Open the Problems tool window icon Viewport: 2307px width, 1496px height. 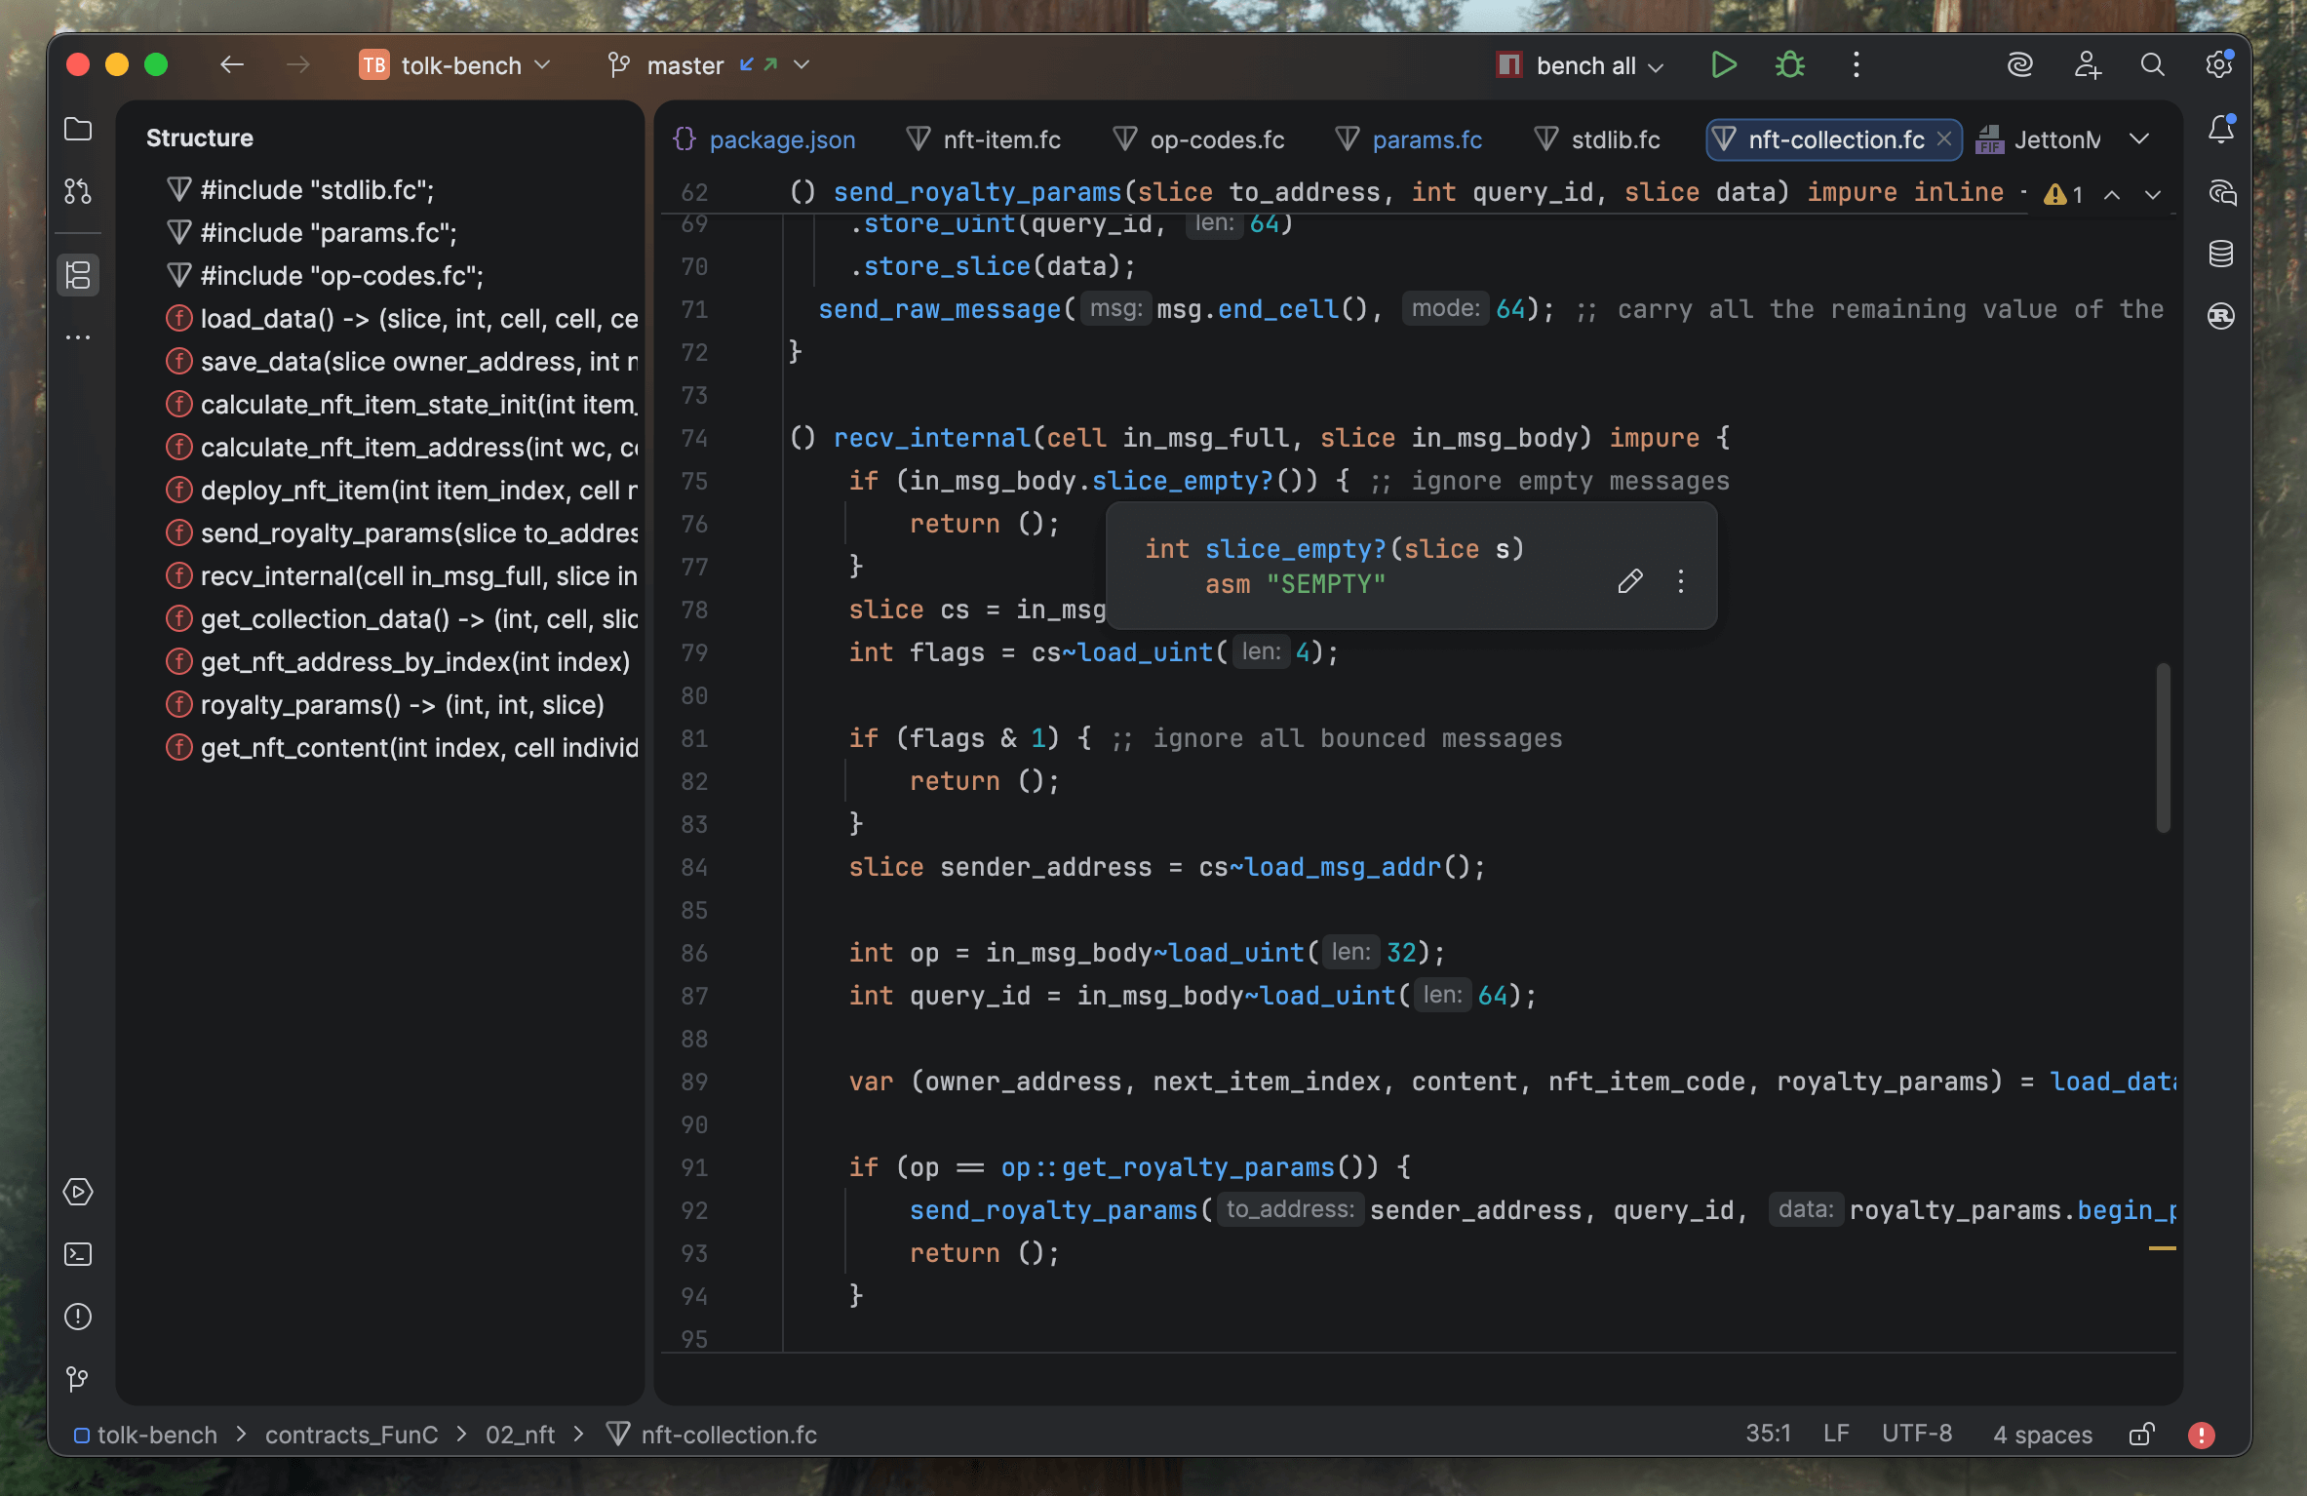click(x=78, y=1317)
